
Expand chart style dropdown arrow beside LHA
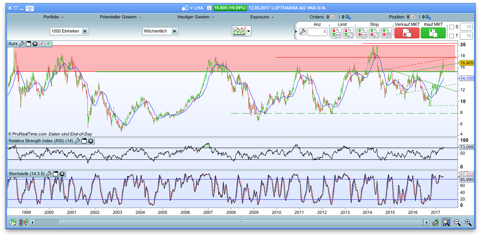[191, 8]
